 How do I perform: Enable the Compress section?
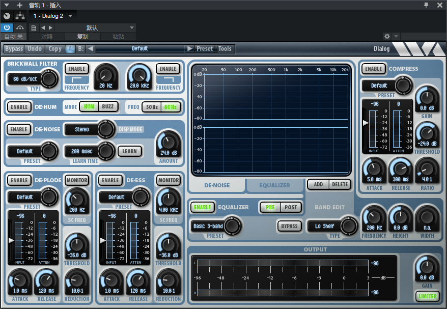374,69
